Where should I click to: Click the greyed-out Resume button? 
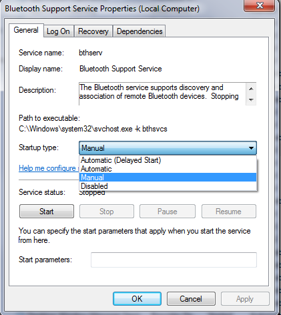(229, 212)
